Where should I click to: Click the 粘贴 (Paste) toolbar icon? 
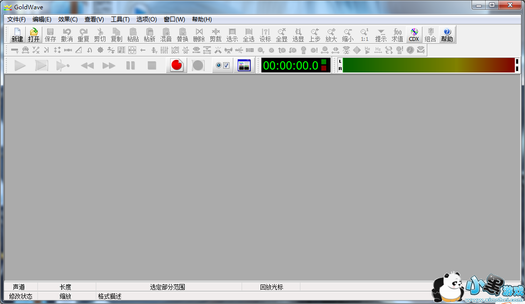coord(133,35)
